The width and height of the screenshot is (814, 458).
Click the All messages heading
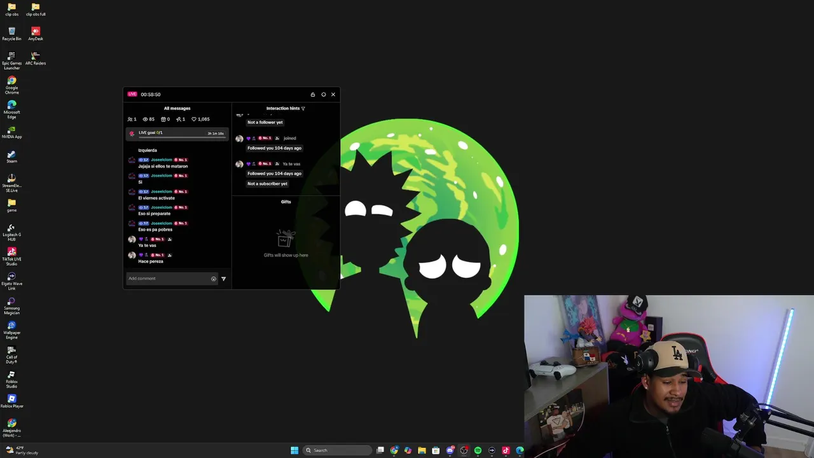tap(177, 108)
